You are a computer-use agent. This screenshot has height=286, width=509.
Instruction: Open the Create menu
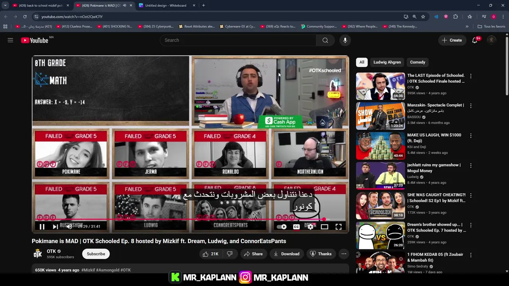point(452,40)
